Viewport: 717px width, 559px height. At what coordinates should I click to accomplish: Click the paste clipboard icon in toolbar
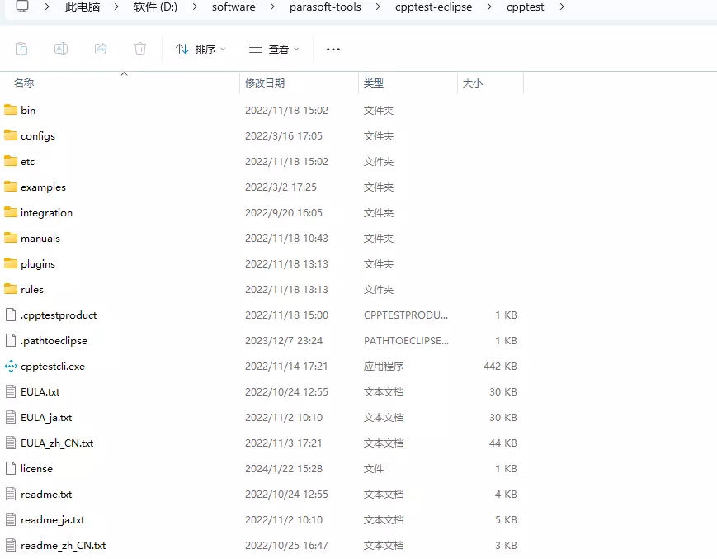(21, 49)
